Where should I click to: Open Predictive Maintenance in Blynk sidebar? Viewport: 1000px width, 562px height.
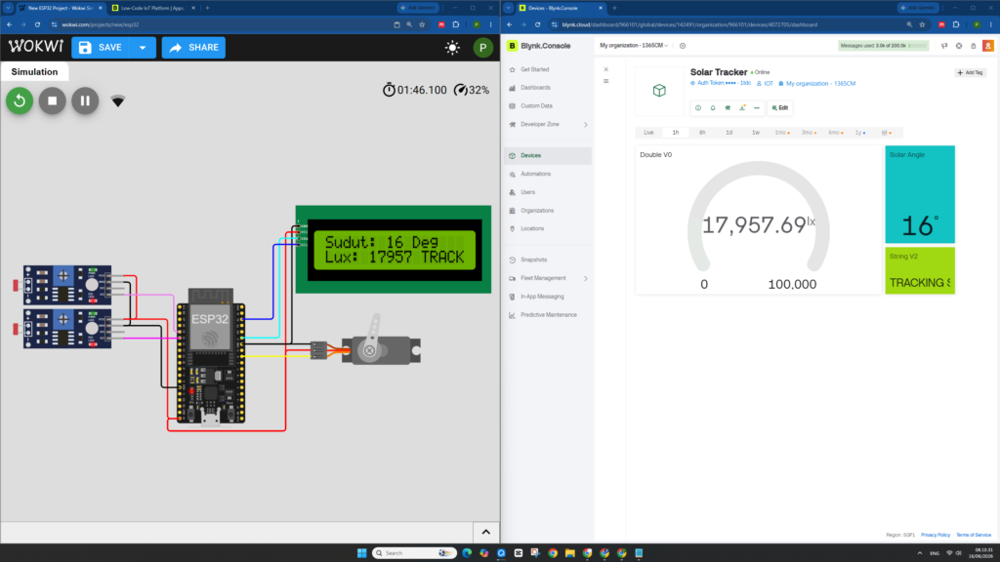tap(548, 315)
